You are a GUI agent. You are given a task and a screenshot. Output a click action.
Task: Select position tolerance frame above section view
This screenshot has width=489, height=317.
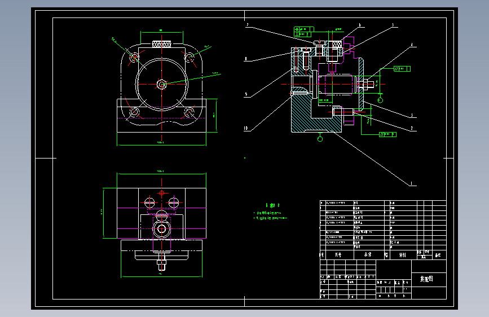click(x=304, y=29)
